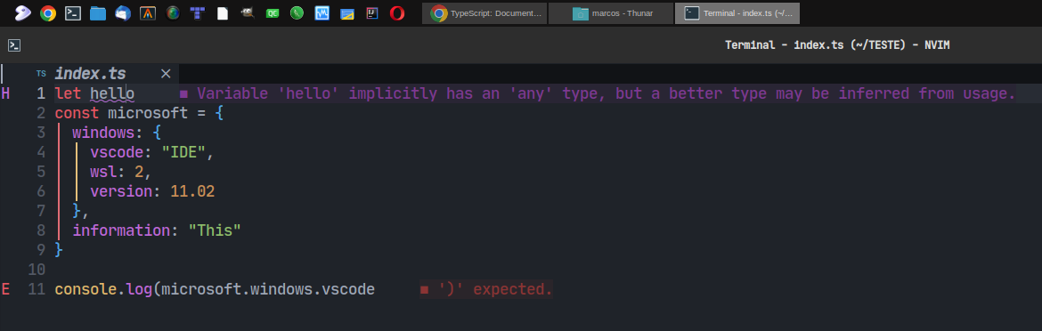1042x331 pixels.
Task: Open the white blank document launcher
Action: 223,13
